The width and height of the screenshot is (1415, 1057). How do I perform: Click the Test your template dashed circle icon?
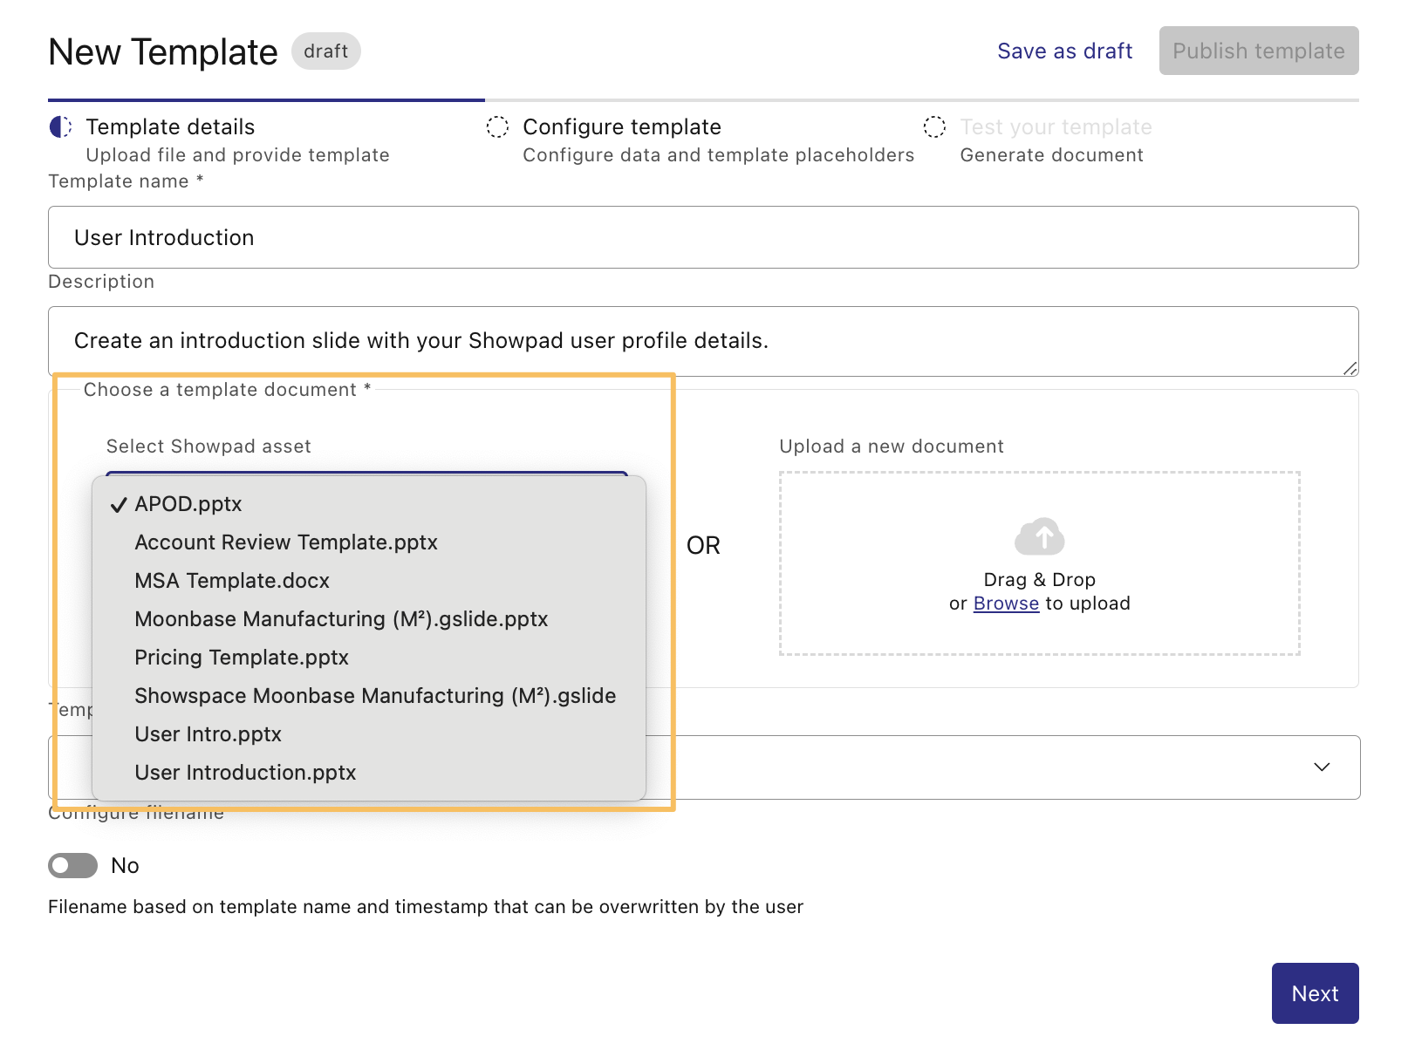(x=934, y=127)
